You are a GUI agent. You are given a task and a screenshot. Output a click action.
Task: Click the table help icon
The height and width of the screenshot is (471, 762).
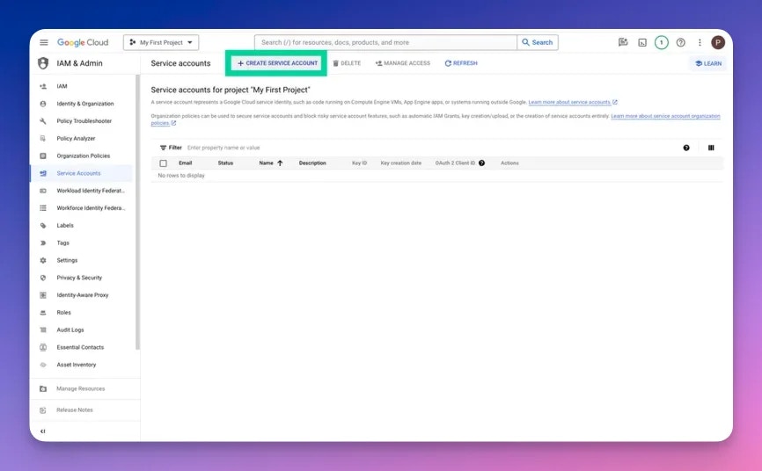[686, 148]
